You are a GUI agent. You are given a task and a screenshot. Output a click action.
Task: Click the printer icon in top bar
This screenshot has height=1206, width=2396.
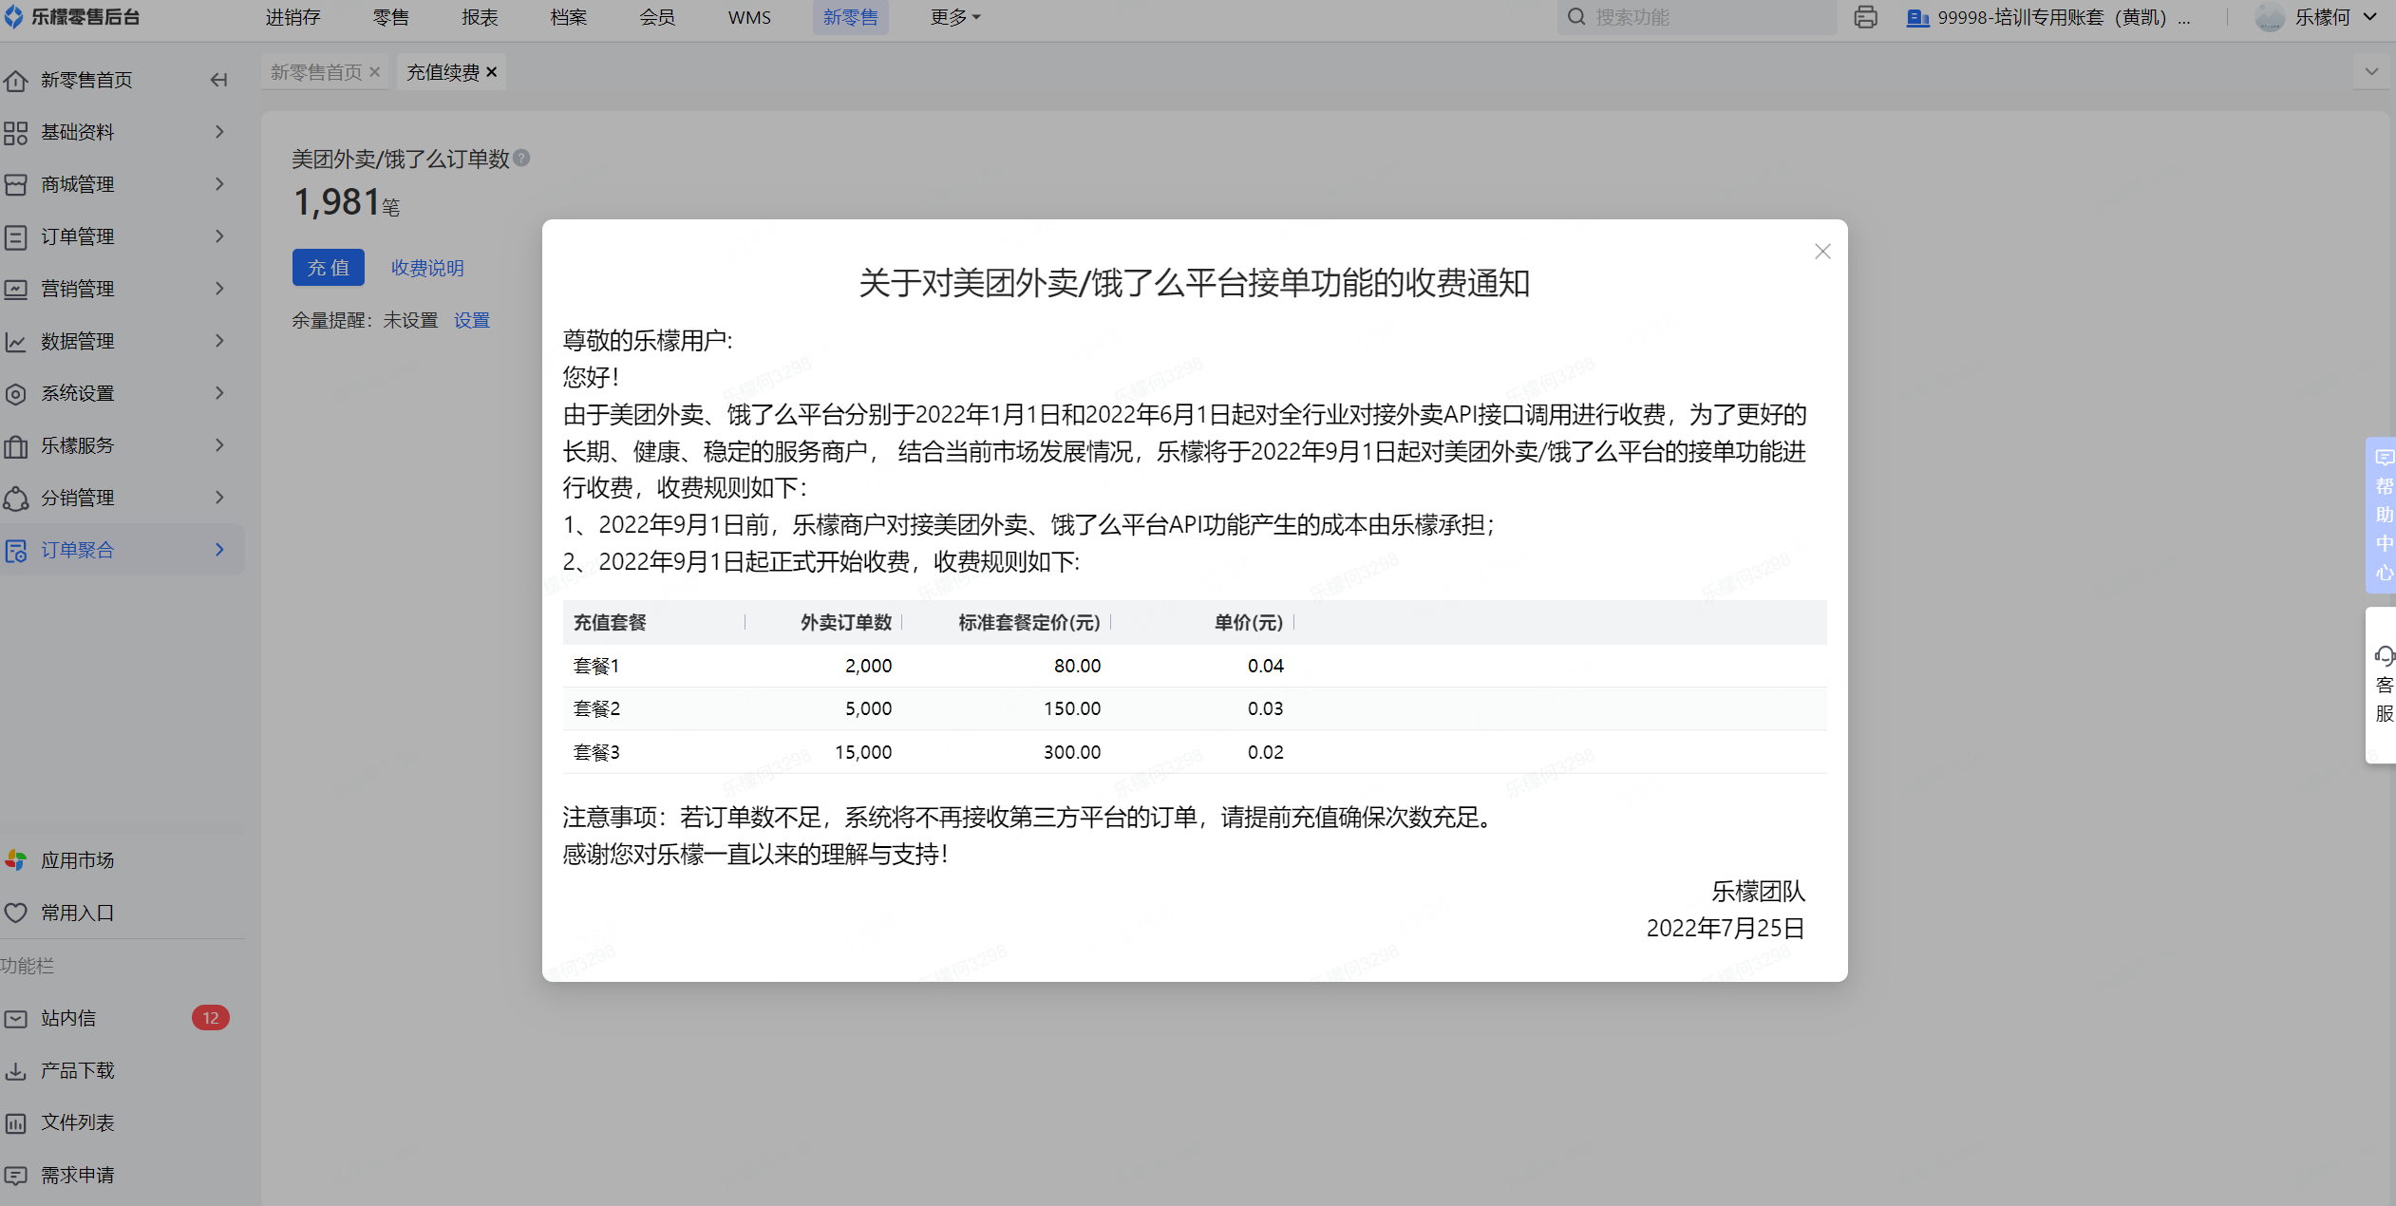coord(1865,17)
